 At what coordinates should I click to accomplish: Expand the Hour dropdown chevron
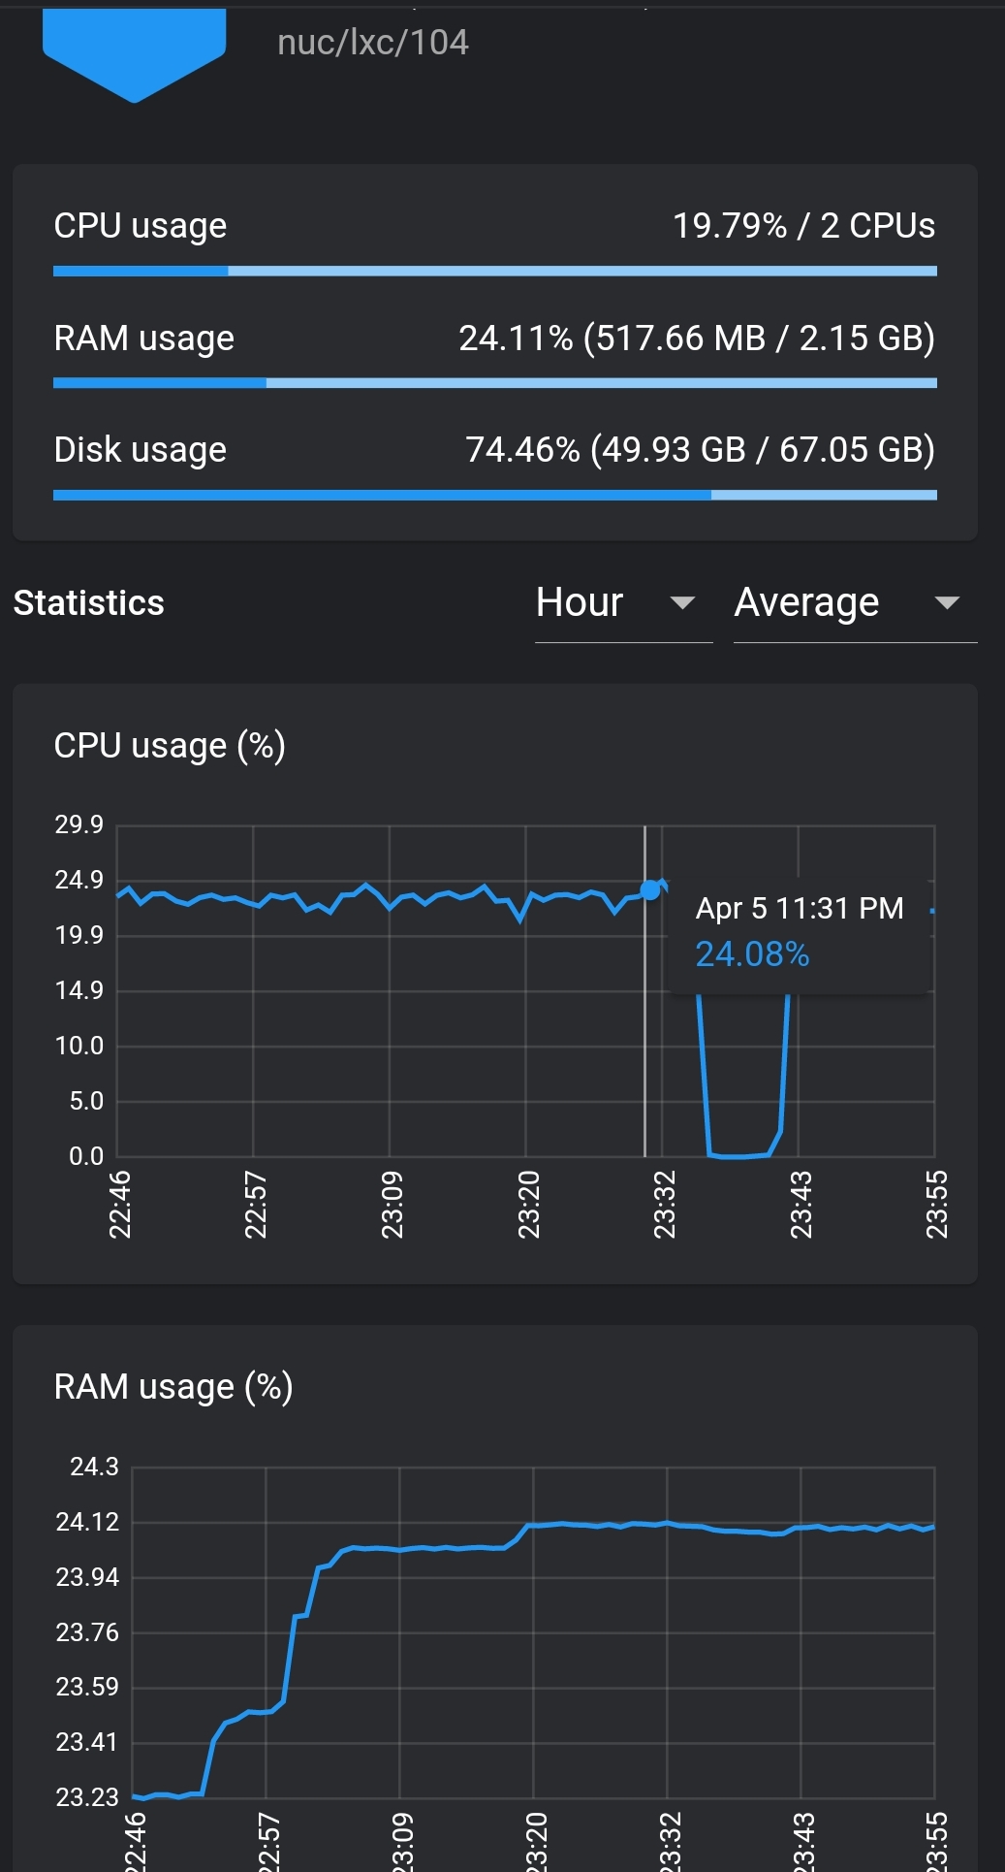click(x=685, y=605)
